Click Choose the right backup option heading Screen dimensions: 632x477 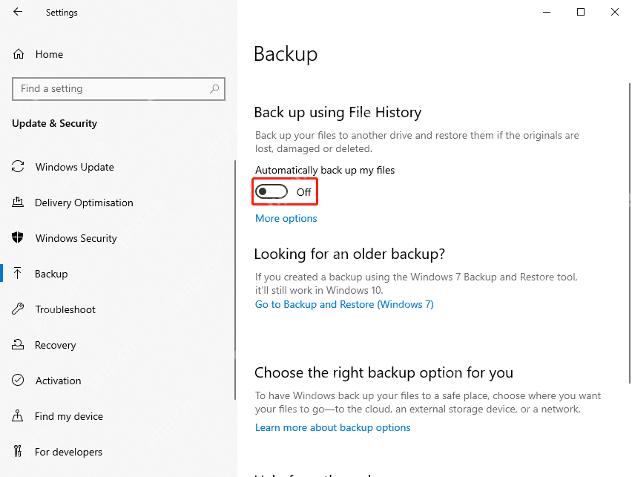point(384,372)
